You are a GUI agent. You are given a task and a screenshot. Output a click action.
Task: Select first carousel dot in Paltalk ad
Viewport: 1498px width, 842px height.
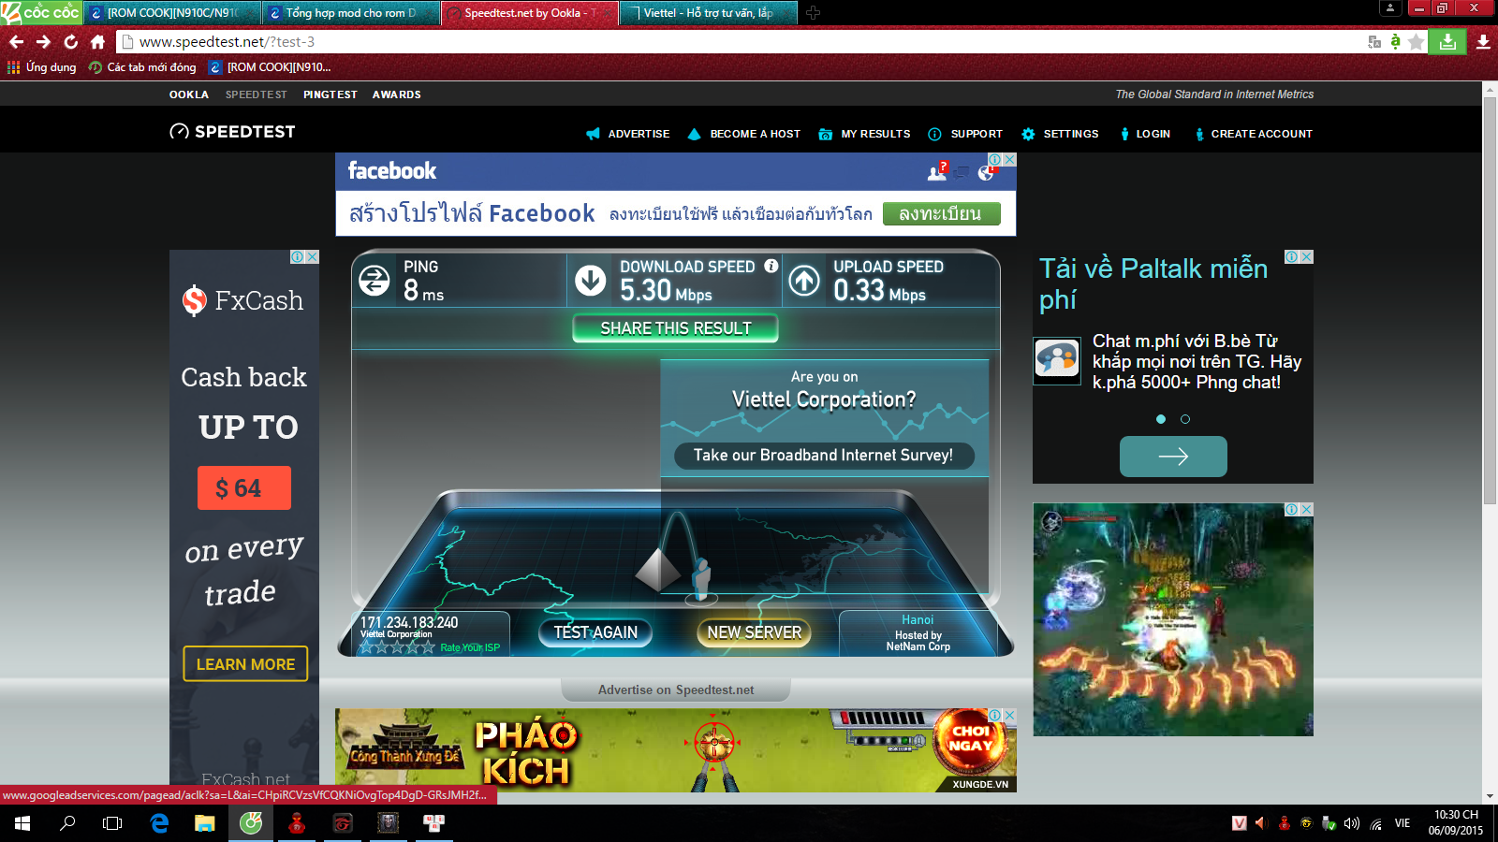click(x=1161, y=419)
